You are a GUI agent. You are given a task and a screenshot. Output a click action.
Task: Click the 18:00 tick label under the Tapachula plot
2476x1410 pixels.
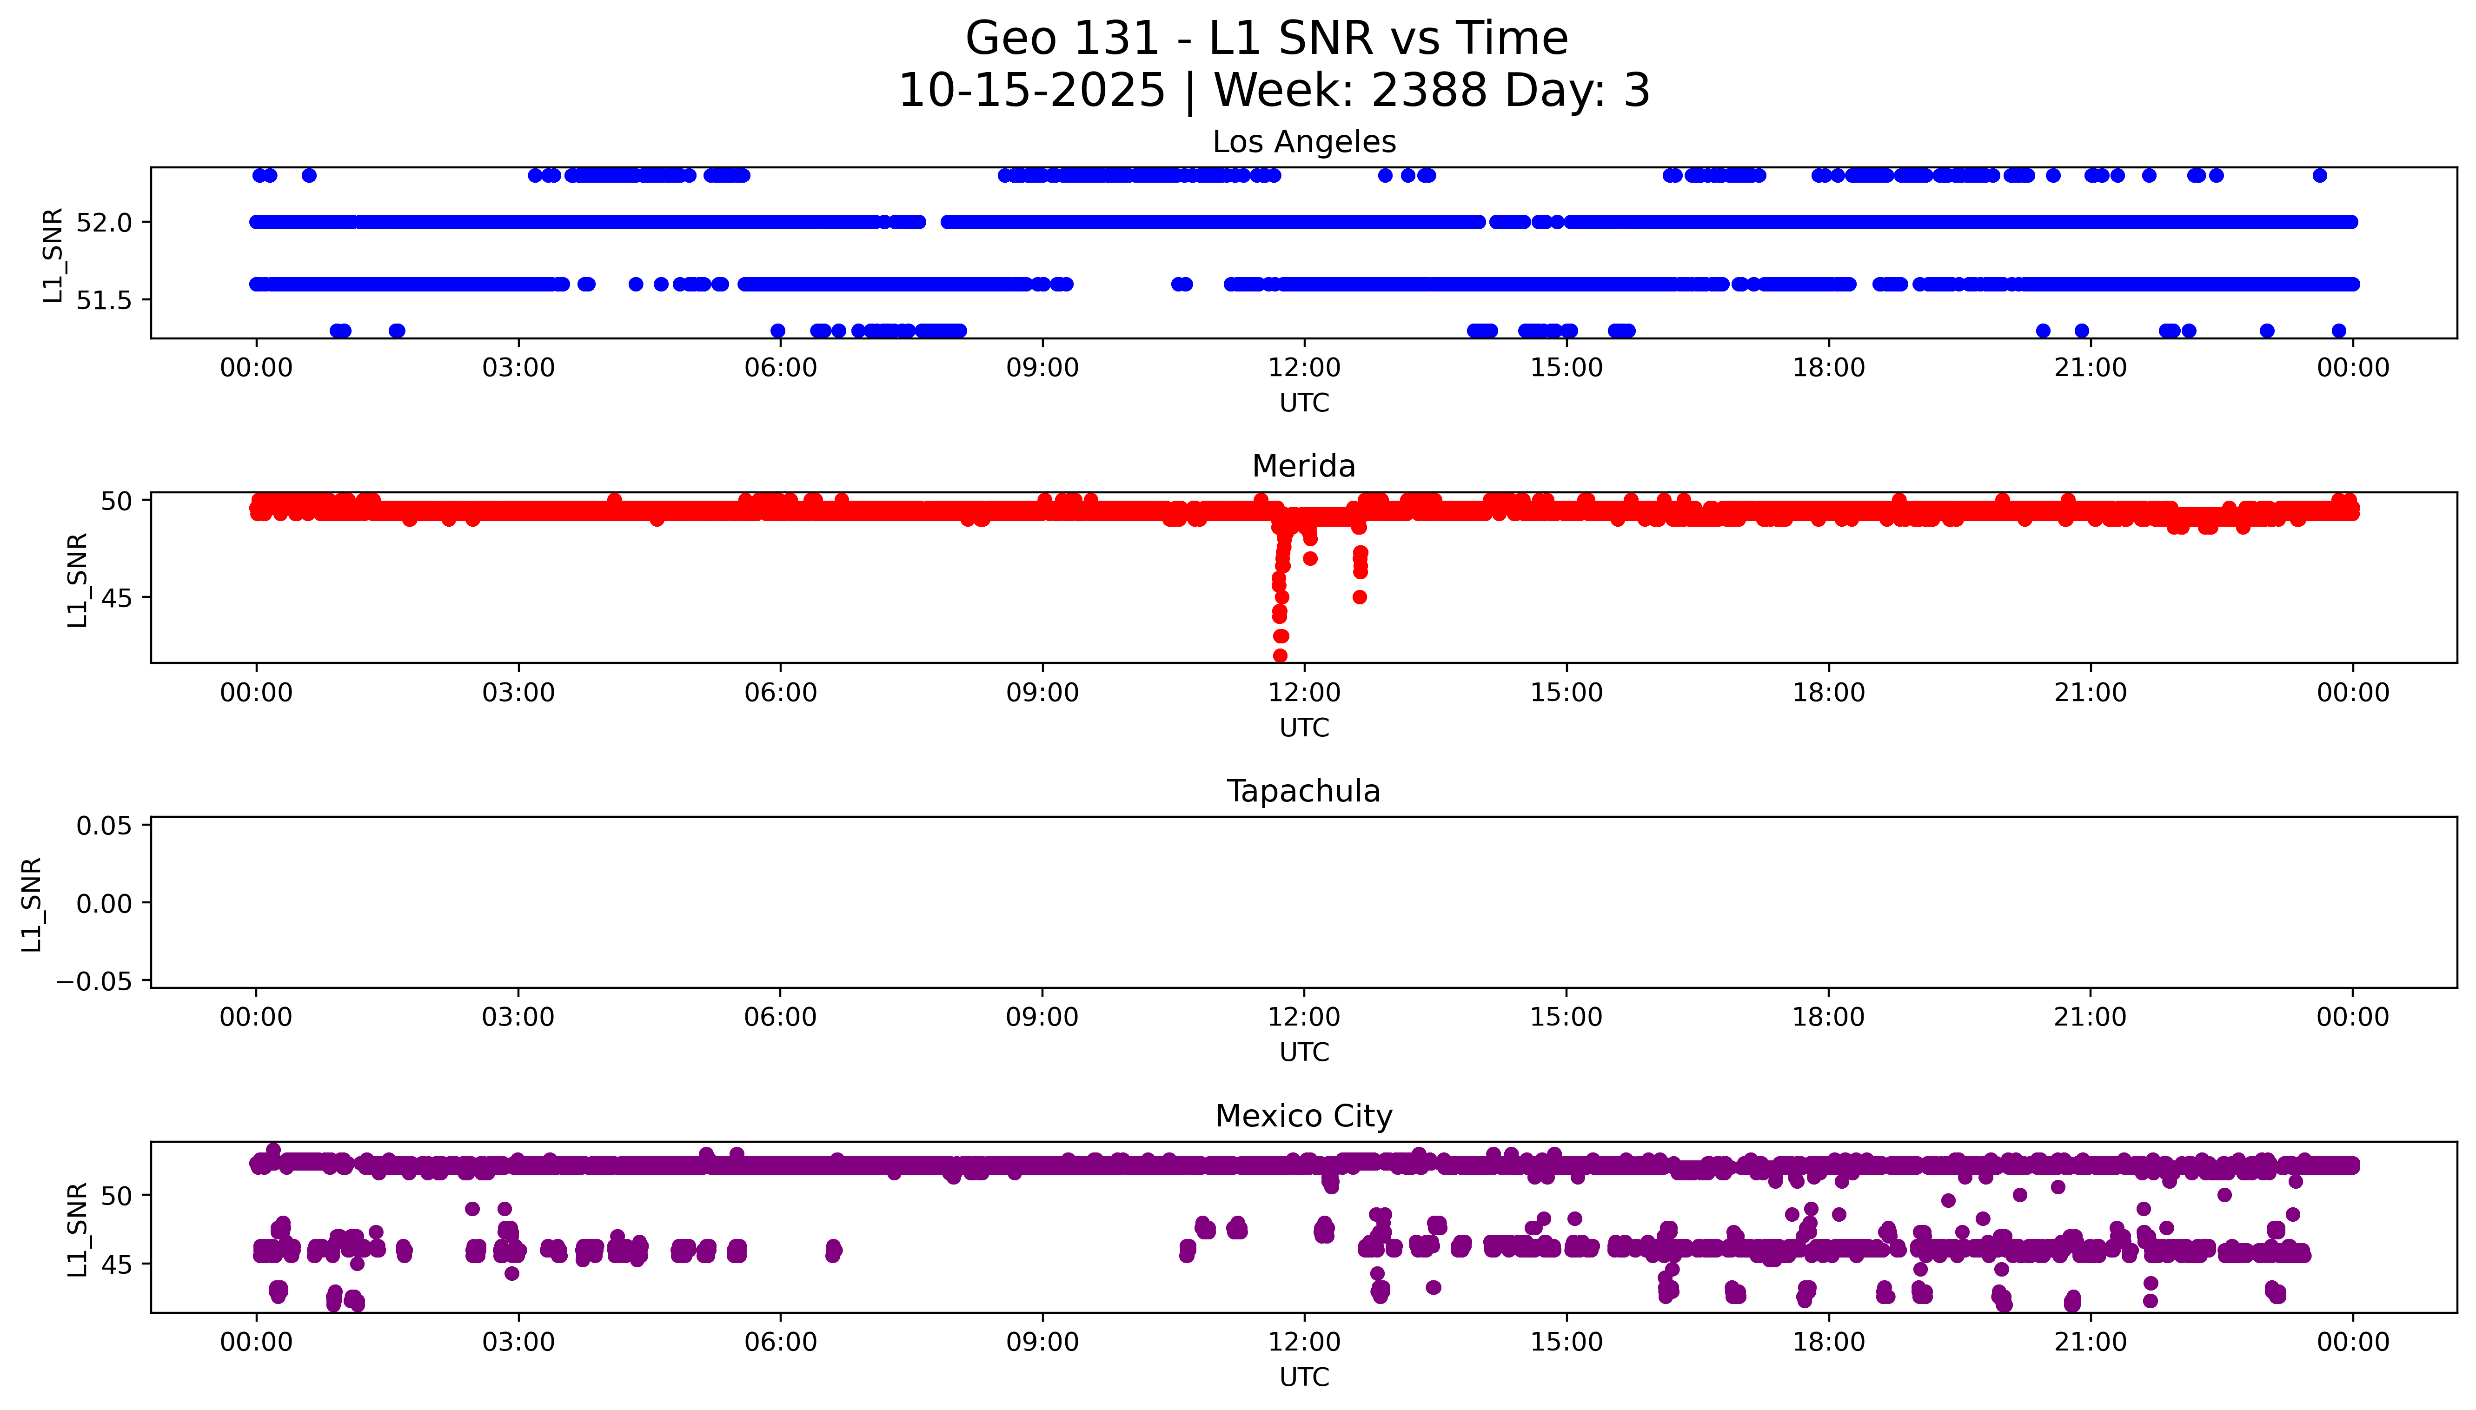(1827, 1018)
